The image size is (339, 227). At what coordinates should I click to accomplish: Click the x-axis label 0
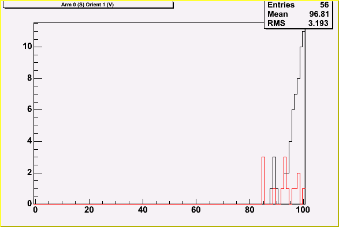pos(35,210)
